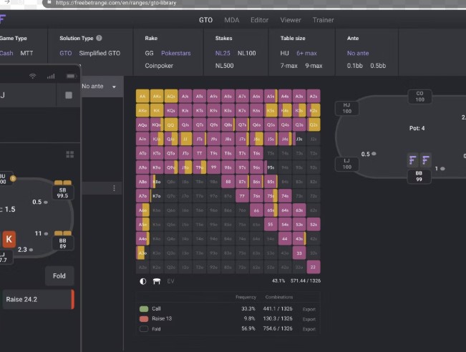The width and height of the screenshot is (466, 352).
Task: Select GTO solution type
Action: tap(66, 53)
